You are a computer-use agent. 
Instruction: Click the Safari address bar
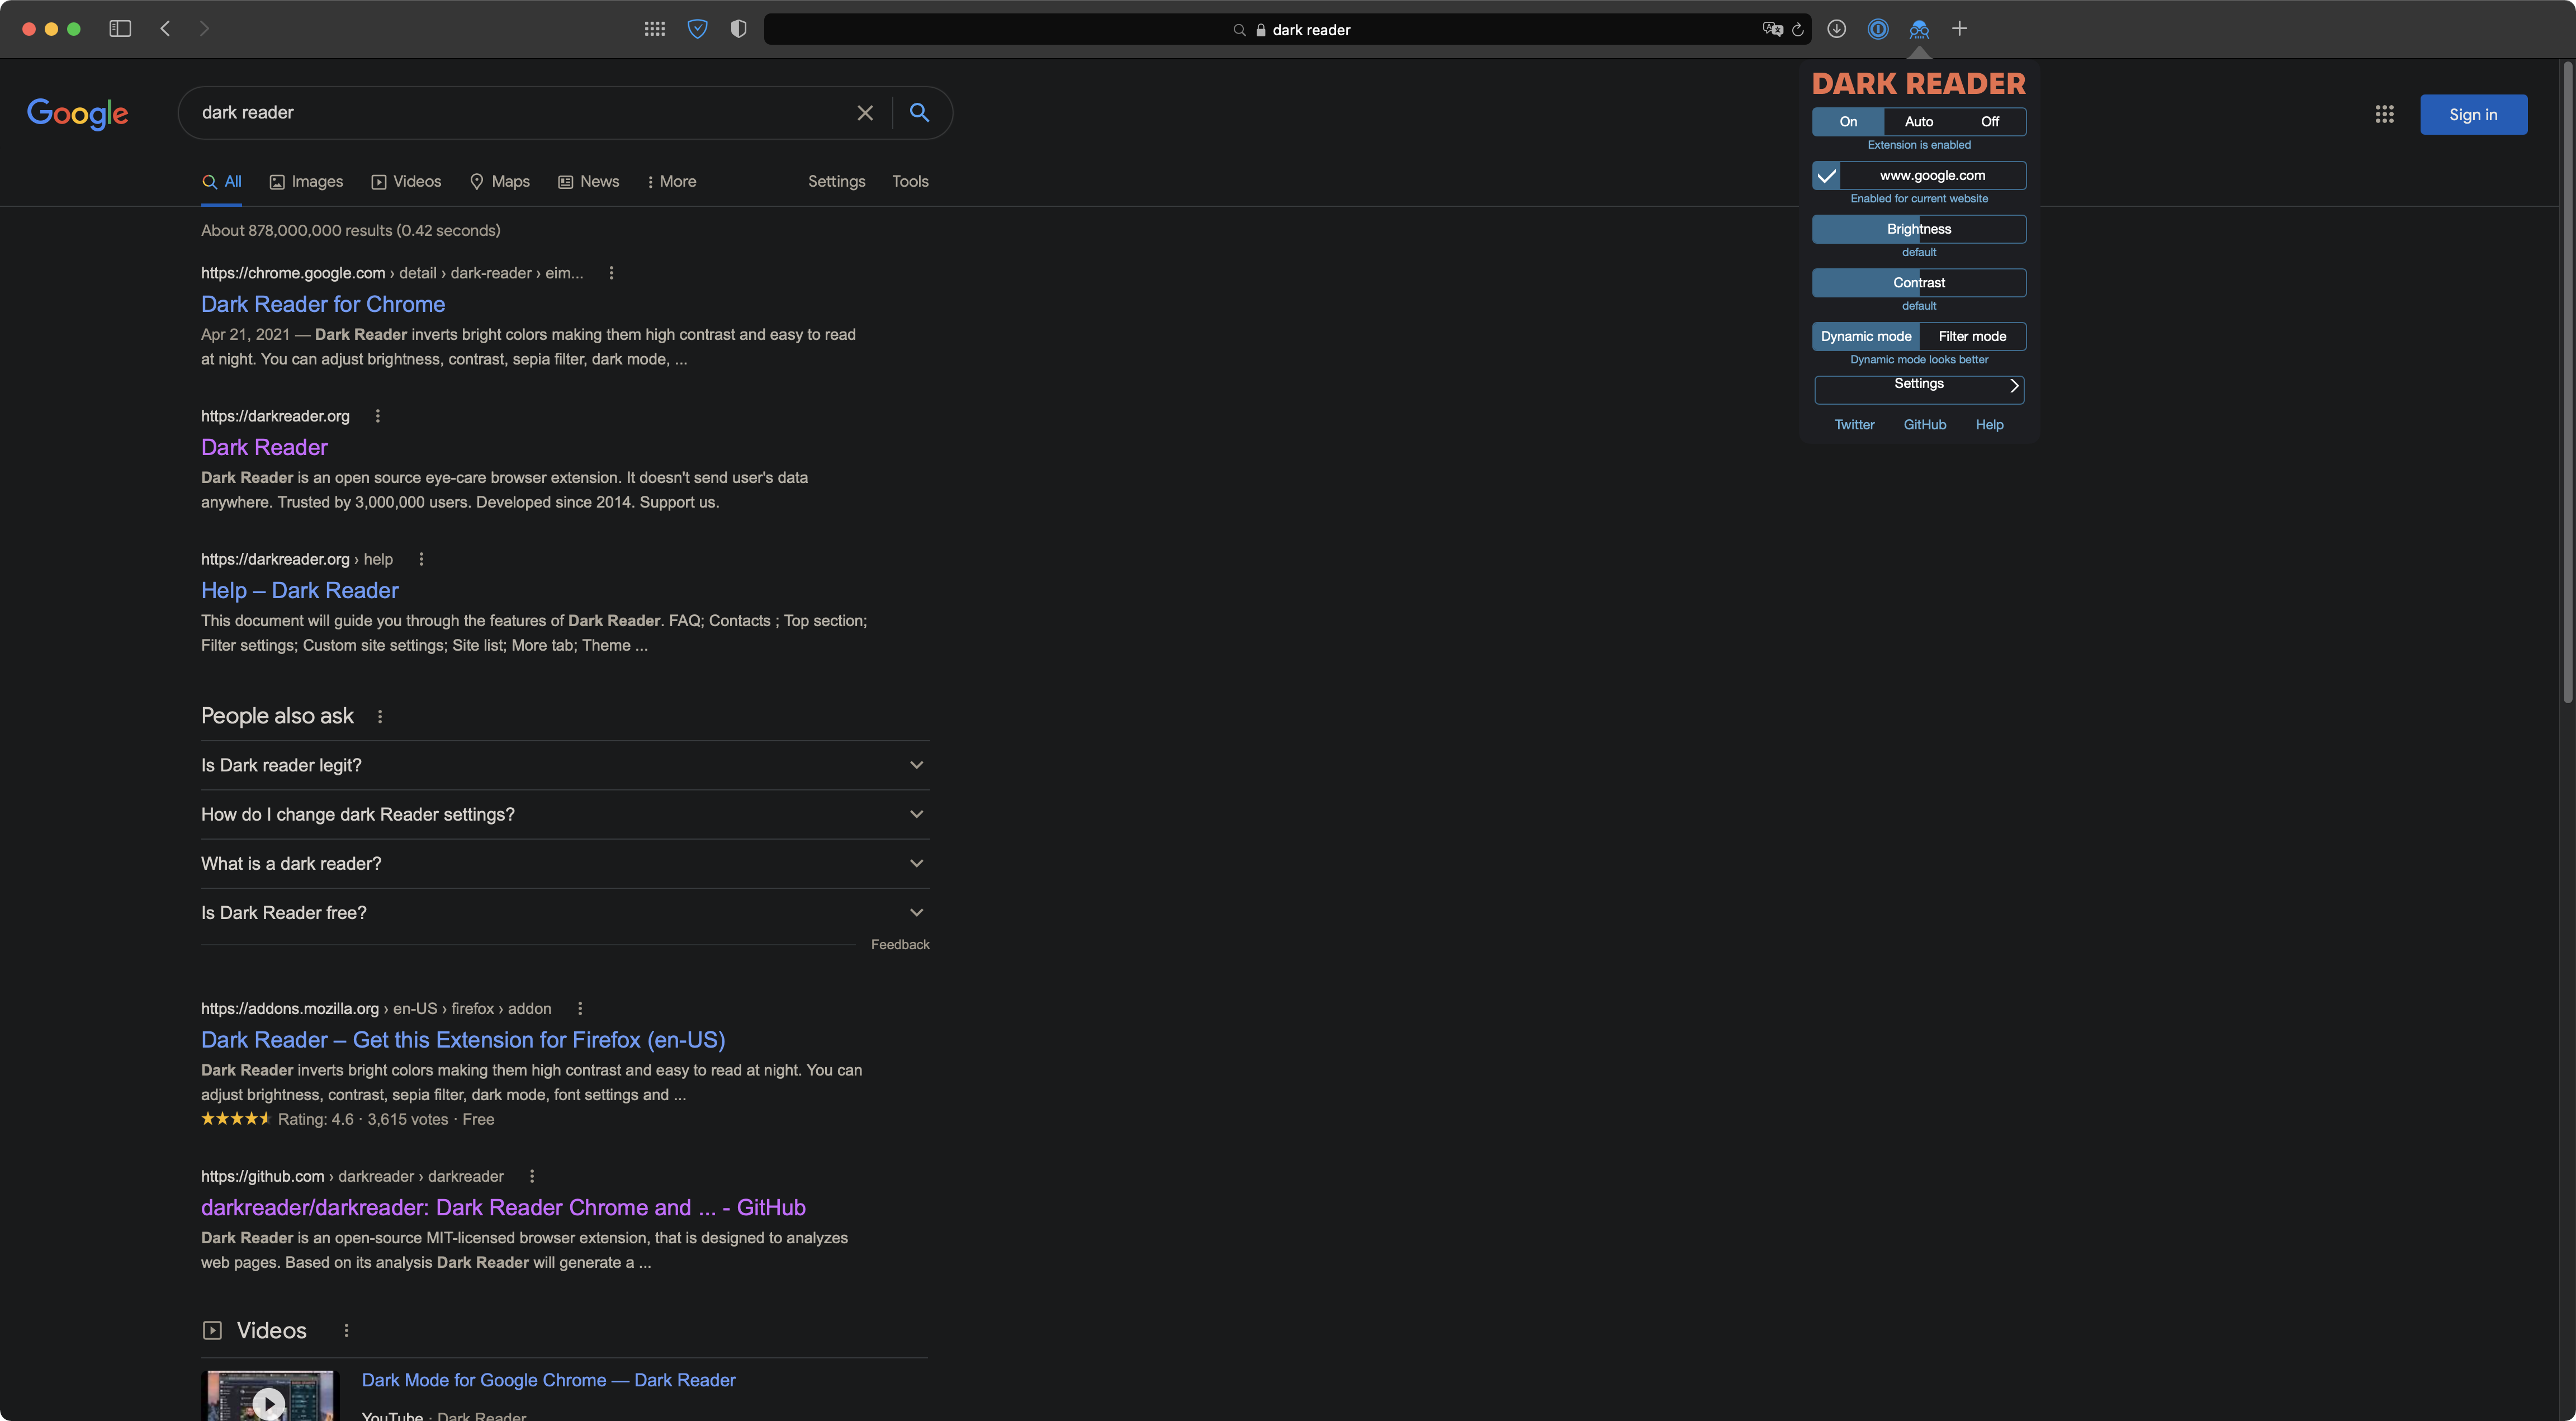tap(1288, 29)
